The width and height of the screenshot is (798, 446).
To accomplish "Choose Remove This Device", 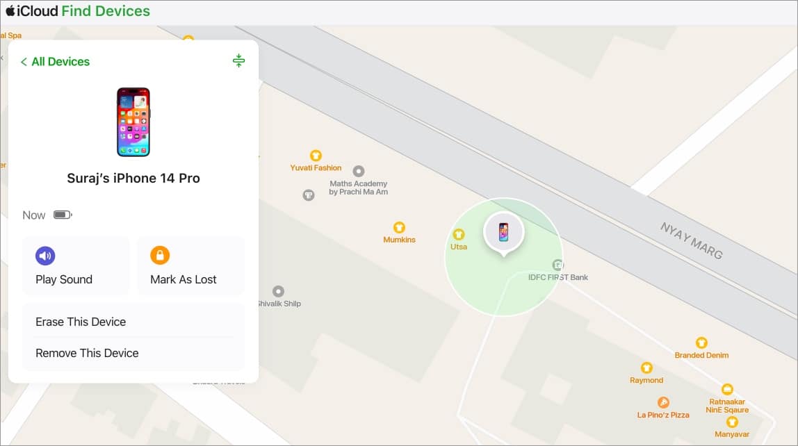I will point(133,353).
